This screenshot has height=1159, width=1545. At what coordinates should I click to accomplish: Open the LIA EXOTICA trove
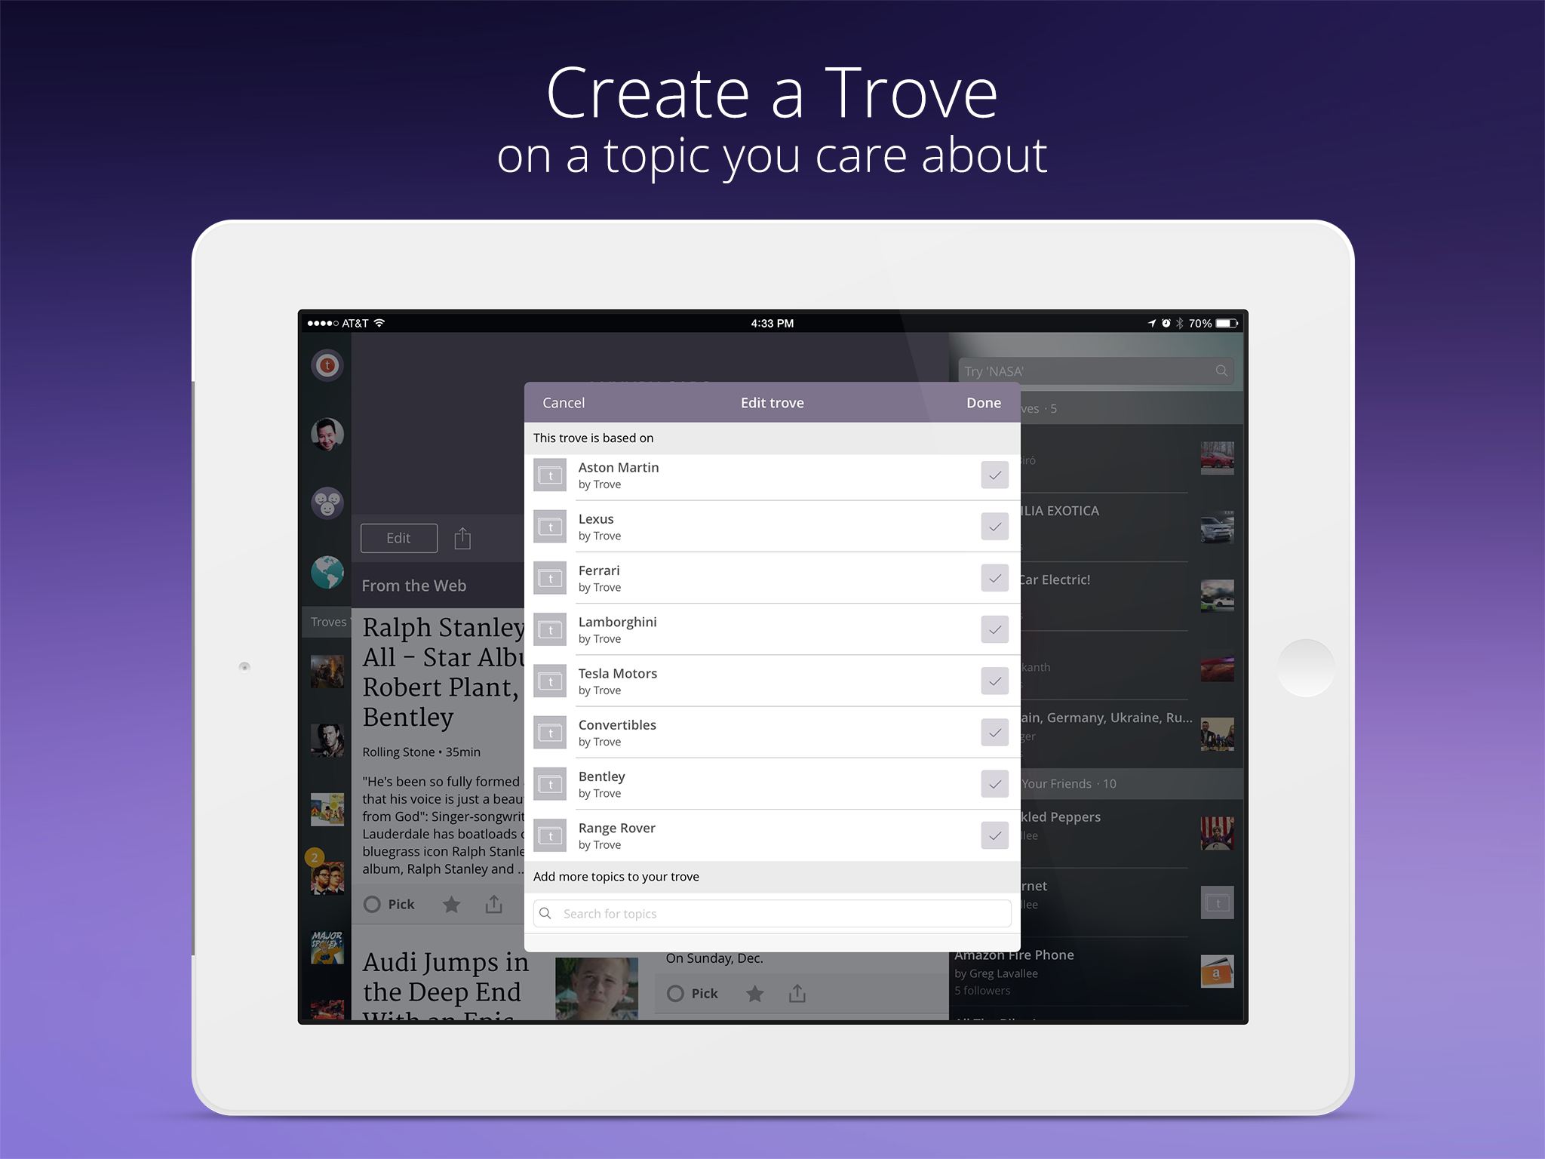tap(1059, 511)
